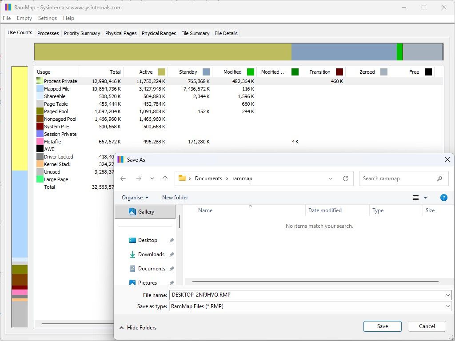This screenshot has height=341, width=455.
Task: Switch to the Priority Summary tab
Action: pos(82,33)
